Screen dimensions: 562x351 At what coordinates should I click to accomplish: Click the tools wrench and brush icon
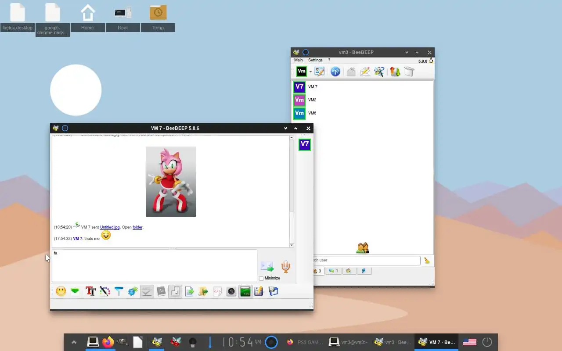379,72
